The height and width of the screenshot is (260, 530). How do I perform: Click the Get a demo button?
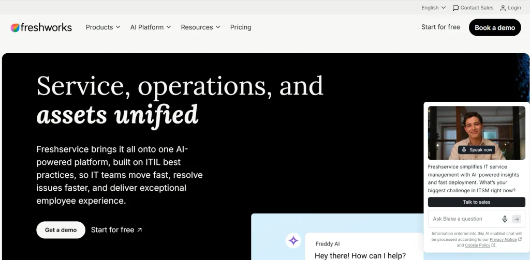pyautogui.click(x=61, y=230)
